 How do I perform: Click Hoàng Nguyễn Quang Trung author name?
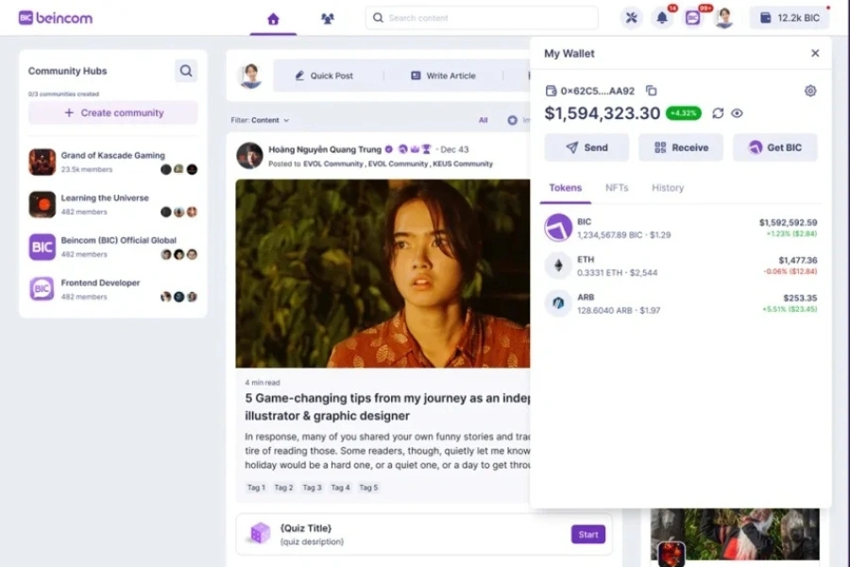(325, 149)
